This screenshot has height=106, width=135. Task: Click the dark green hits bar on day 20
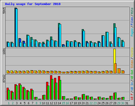(x=83, y=38)
